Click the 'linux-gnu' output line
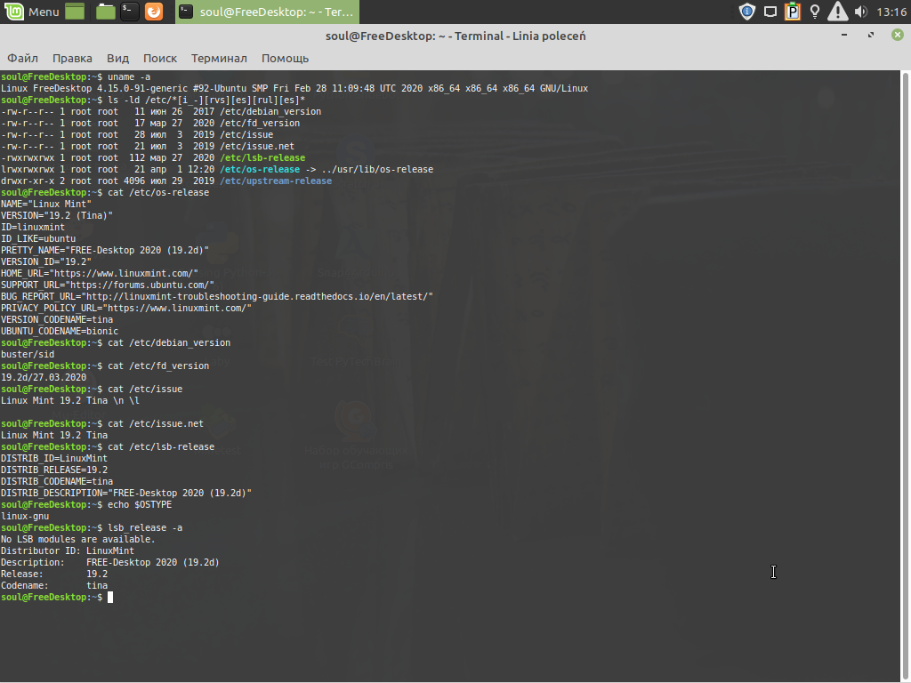Image resolution: width=911 pixels, height=683 pixels. point(25,517)
